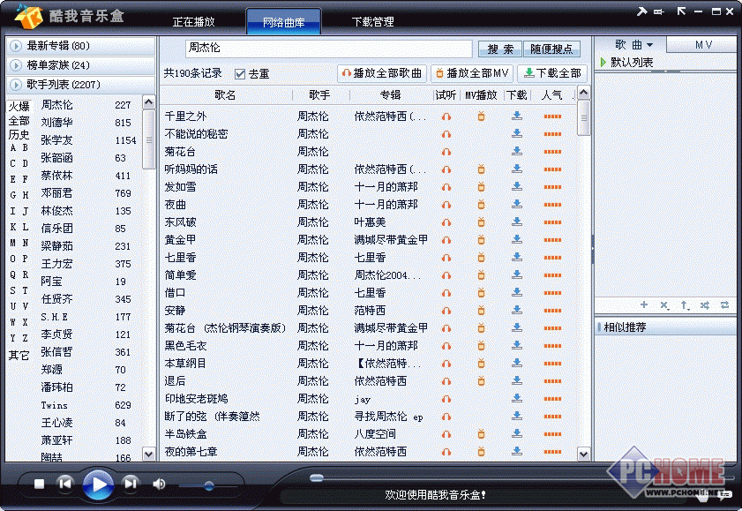Preview 黑色毛衣 with its headphone icon

pos(446,346)
